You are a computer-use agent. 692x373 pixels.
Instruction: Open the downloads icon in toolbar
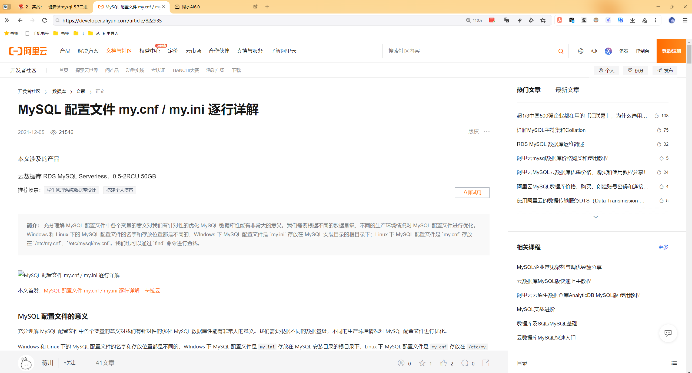click(x=633, y=20)
